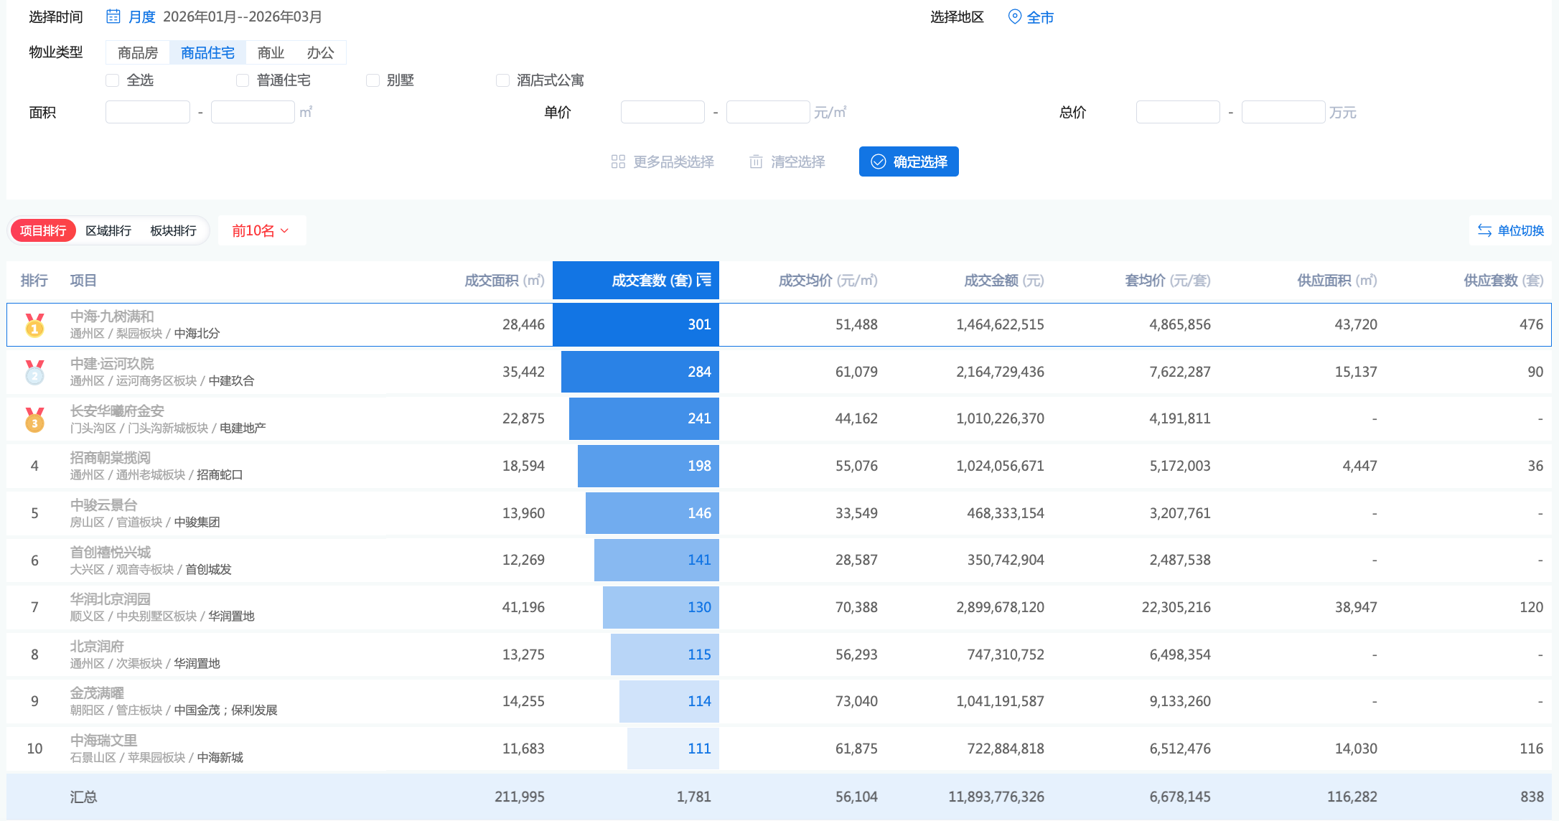
Task: Tick the 酒店式公寓 checkbox
Action: pyautogui.click(x=502, y=80)
